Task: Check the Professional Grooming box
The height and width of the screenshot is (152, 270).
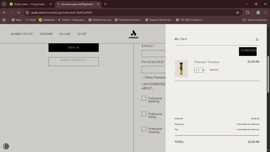Action: (144, 129)
